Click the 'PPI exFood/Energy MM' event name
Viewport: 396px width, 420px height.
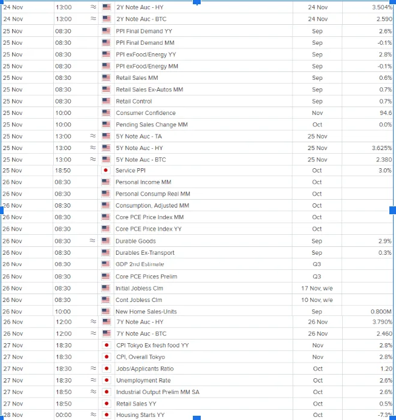(147, 66)
